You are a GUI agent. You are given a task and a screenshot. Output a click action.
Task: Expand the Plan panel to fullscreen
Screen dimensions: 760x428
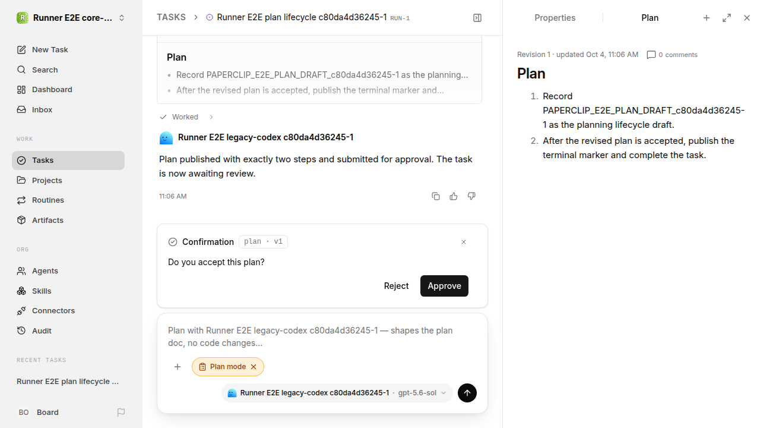[x=727, y=18]
